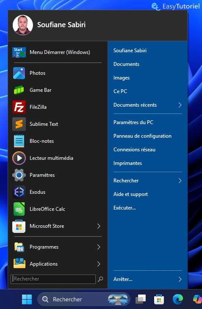The height and width of the screenshot is (309, 202).
Task: Expand the Applications submenu arrow
Action: pyautogui.click(x=99, y=264)
